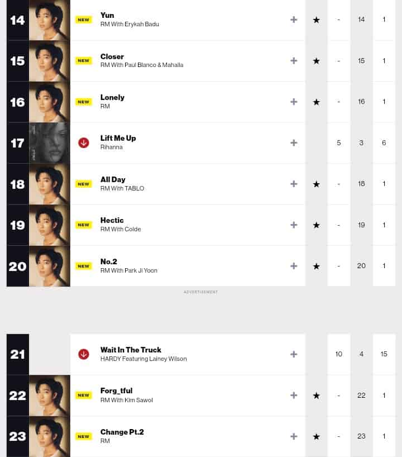
Task: Click the plus icon on Hectic row
Action: click(x=294, y=225)
